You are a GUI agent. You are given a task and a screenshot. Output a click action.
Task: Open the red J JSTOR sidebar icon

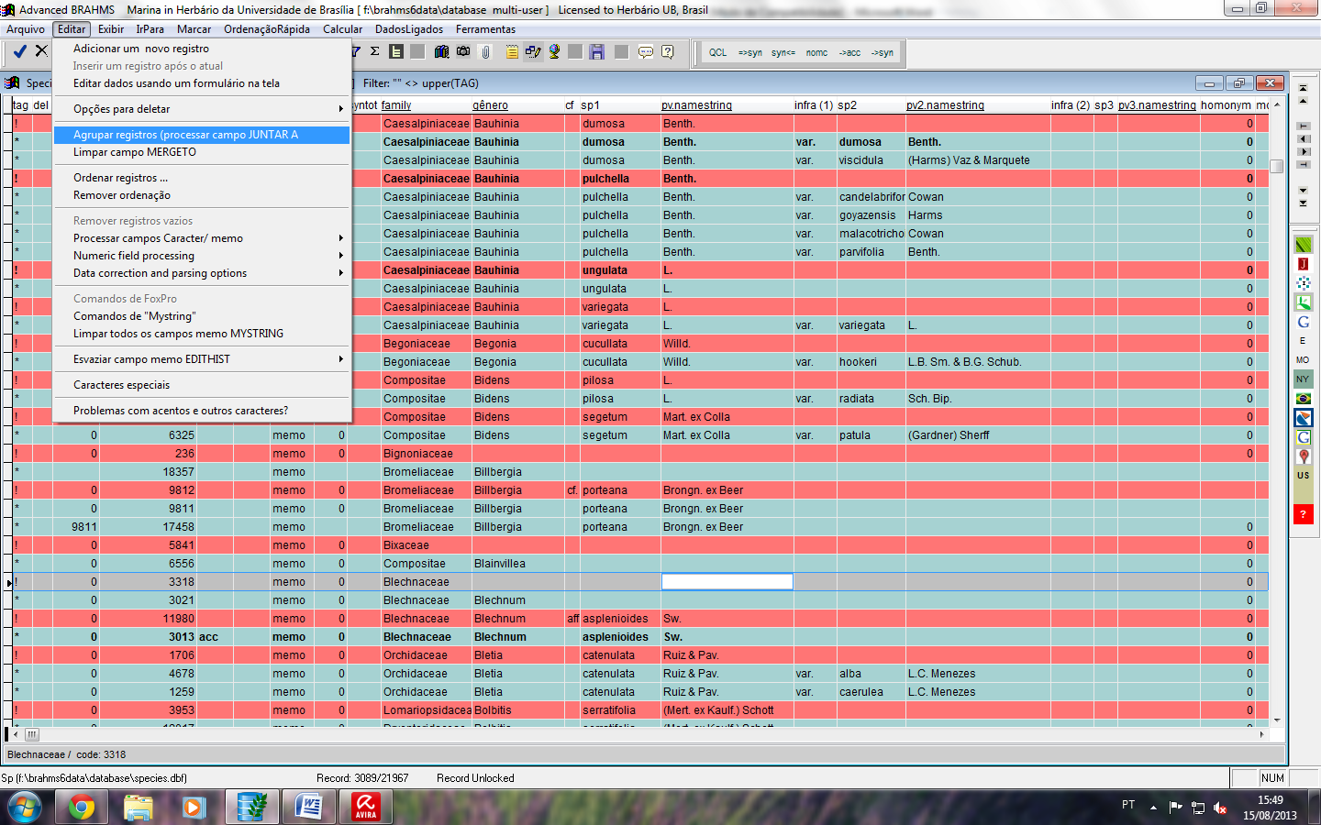coord(1303,264)
